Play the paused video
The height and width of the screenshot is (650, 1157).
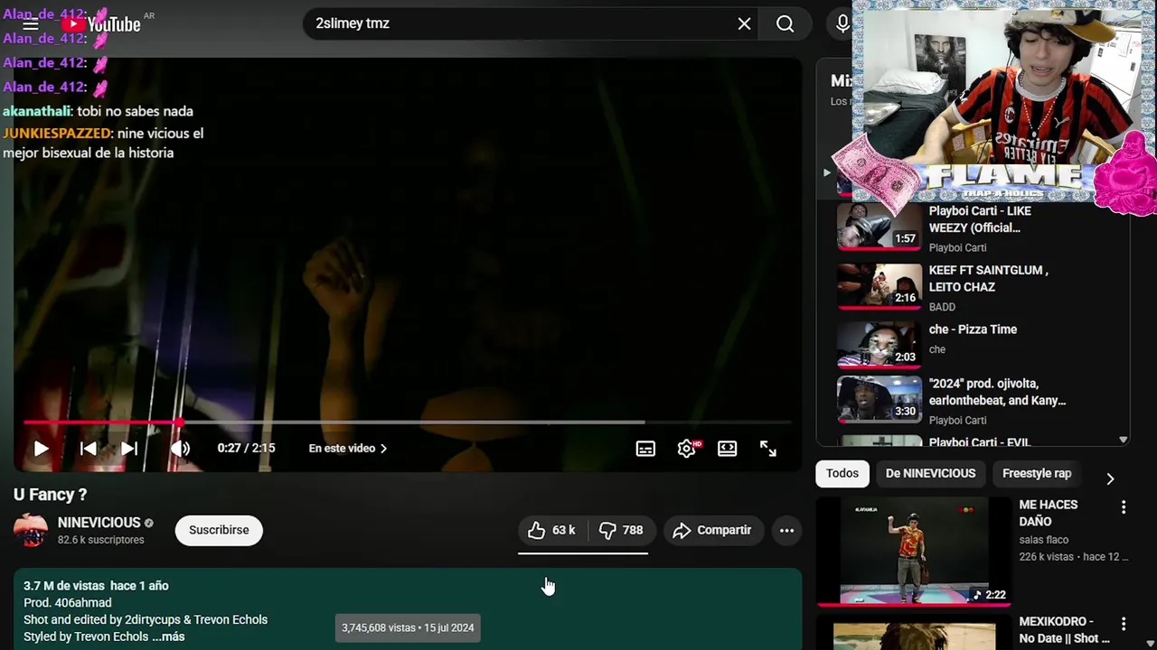point(41,449)
